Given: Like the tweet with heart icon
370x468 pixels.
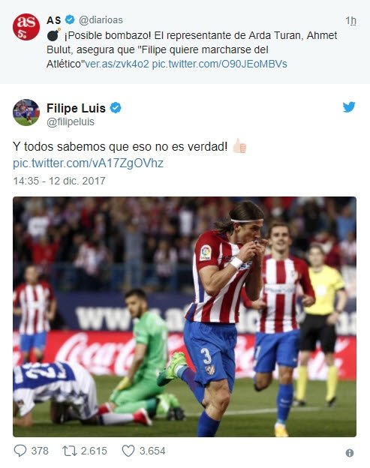Looking at the screenshot, I should tap(128, 451).
